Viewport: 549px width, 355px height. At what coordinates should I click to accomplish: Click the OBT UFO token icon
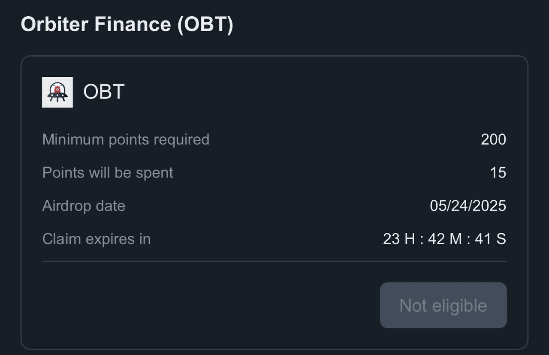click(57, 92)
